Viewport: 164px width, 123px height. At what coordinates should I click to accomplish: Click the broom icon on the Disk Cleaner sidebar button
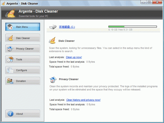pyautogui.click(x=10, y=38)
